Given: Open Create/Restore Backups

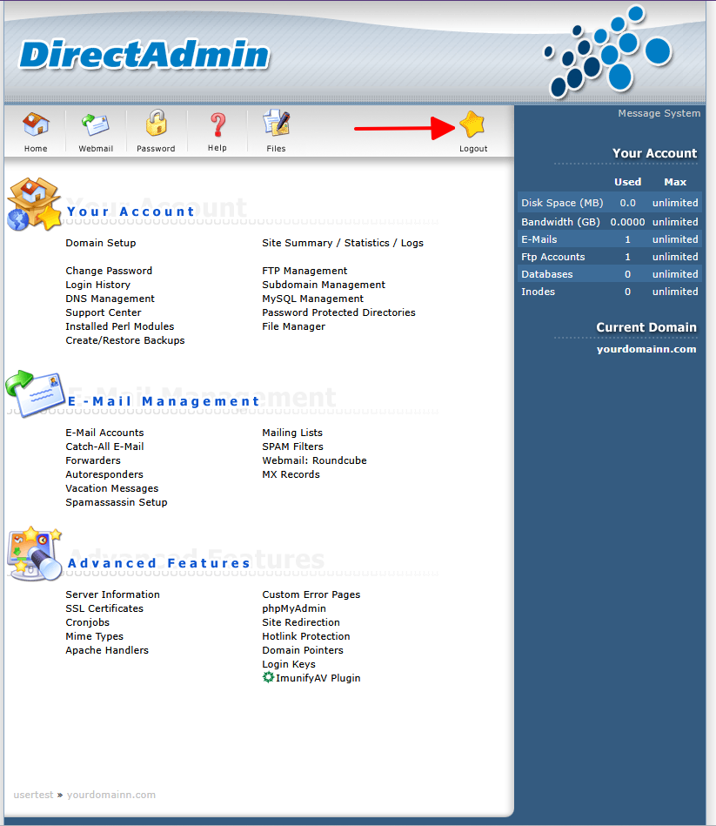Looking at the screenshot, I should (x=125, y=340).
